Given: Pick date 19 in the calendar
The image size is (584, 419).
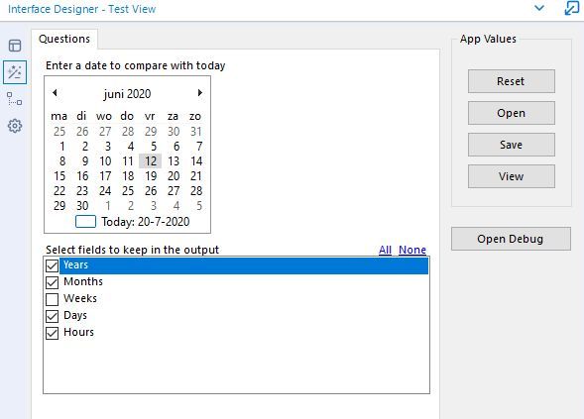Looking at the screenshot, I should pyautogui.click(x=151, y=176).
